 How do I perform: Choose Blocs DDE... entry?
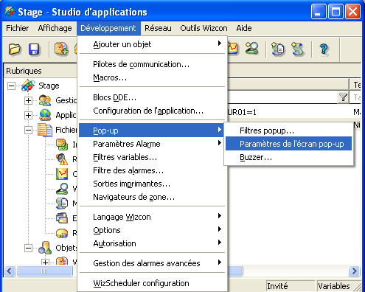click(153, 97)
